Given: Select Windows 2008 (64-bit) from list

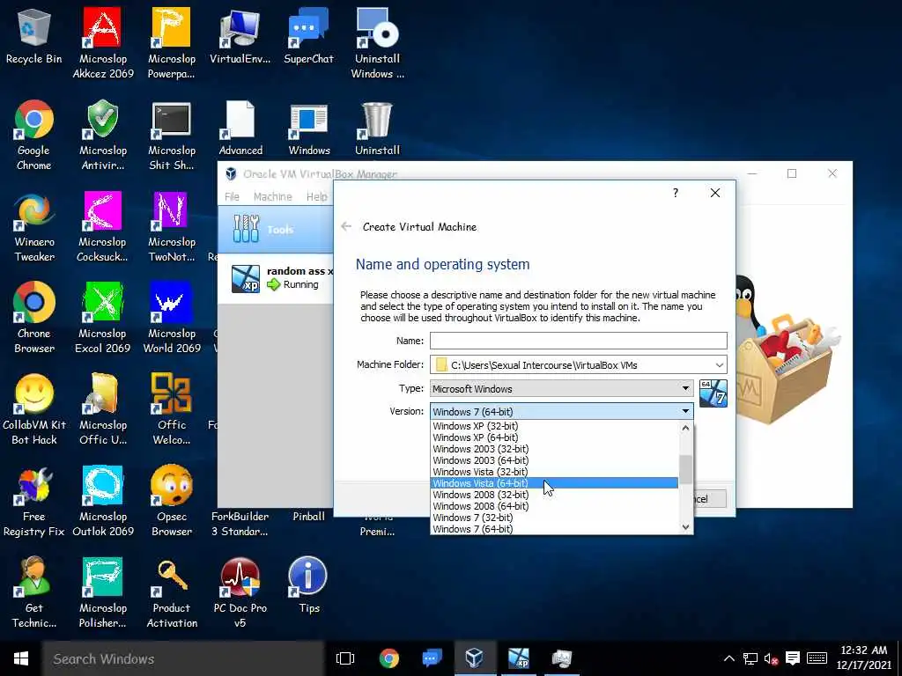Looking at the screenshot, I should 555,506.
